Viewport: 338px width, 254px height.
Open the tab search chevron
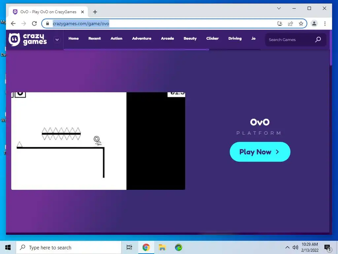click(x=279, y=8)
